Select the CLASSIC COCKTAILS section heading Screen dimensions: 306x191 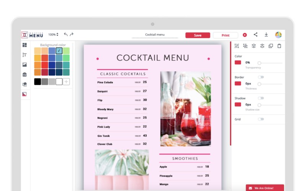point(123,74)
